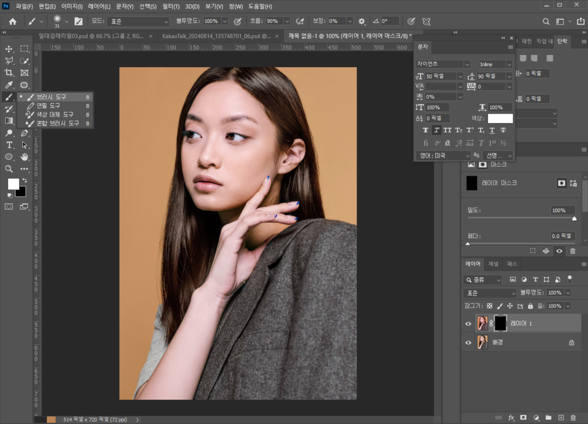Select the Ellipse shape tool
Image resolution: width=588 pixels, height=424 pixels.
coord(9,157)
